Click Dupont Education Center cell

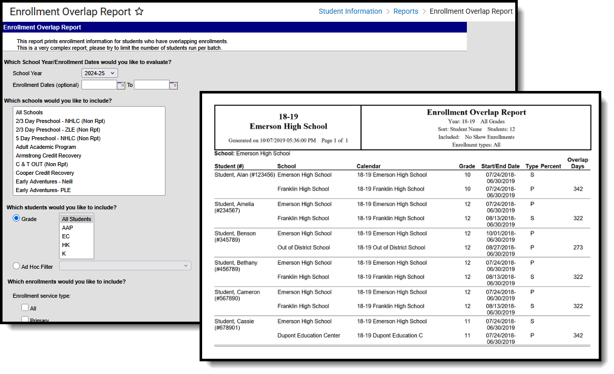pyautogui.click(x=309, y=335)
